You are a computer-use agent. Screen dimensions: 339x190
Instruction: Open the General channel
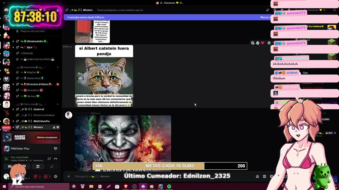(37, 109)
